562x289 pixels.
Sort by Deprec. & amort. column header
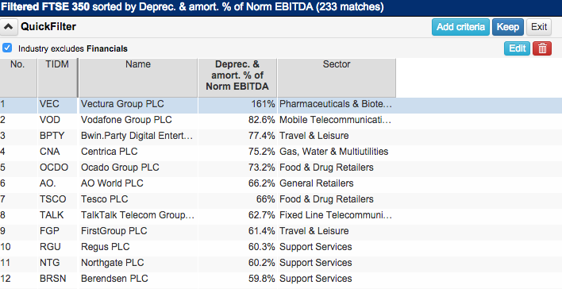(x=237, y=78)
